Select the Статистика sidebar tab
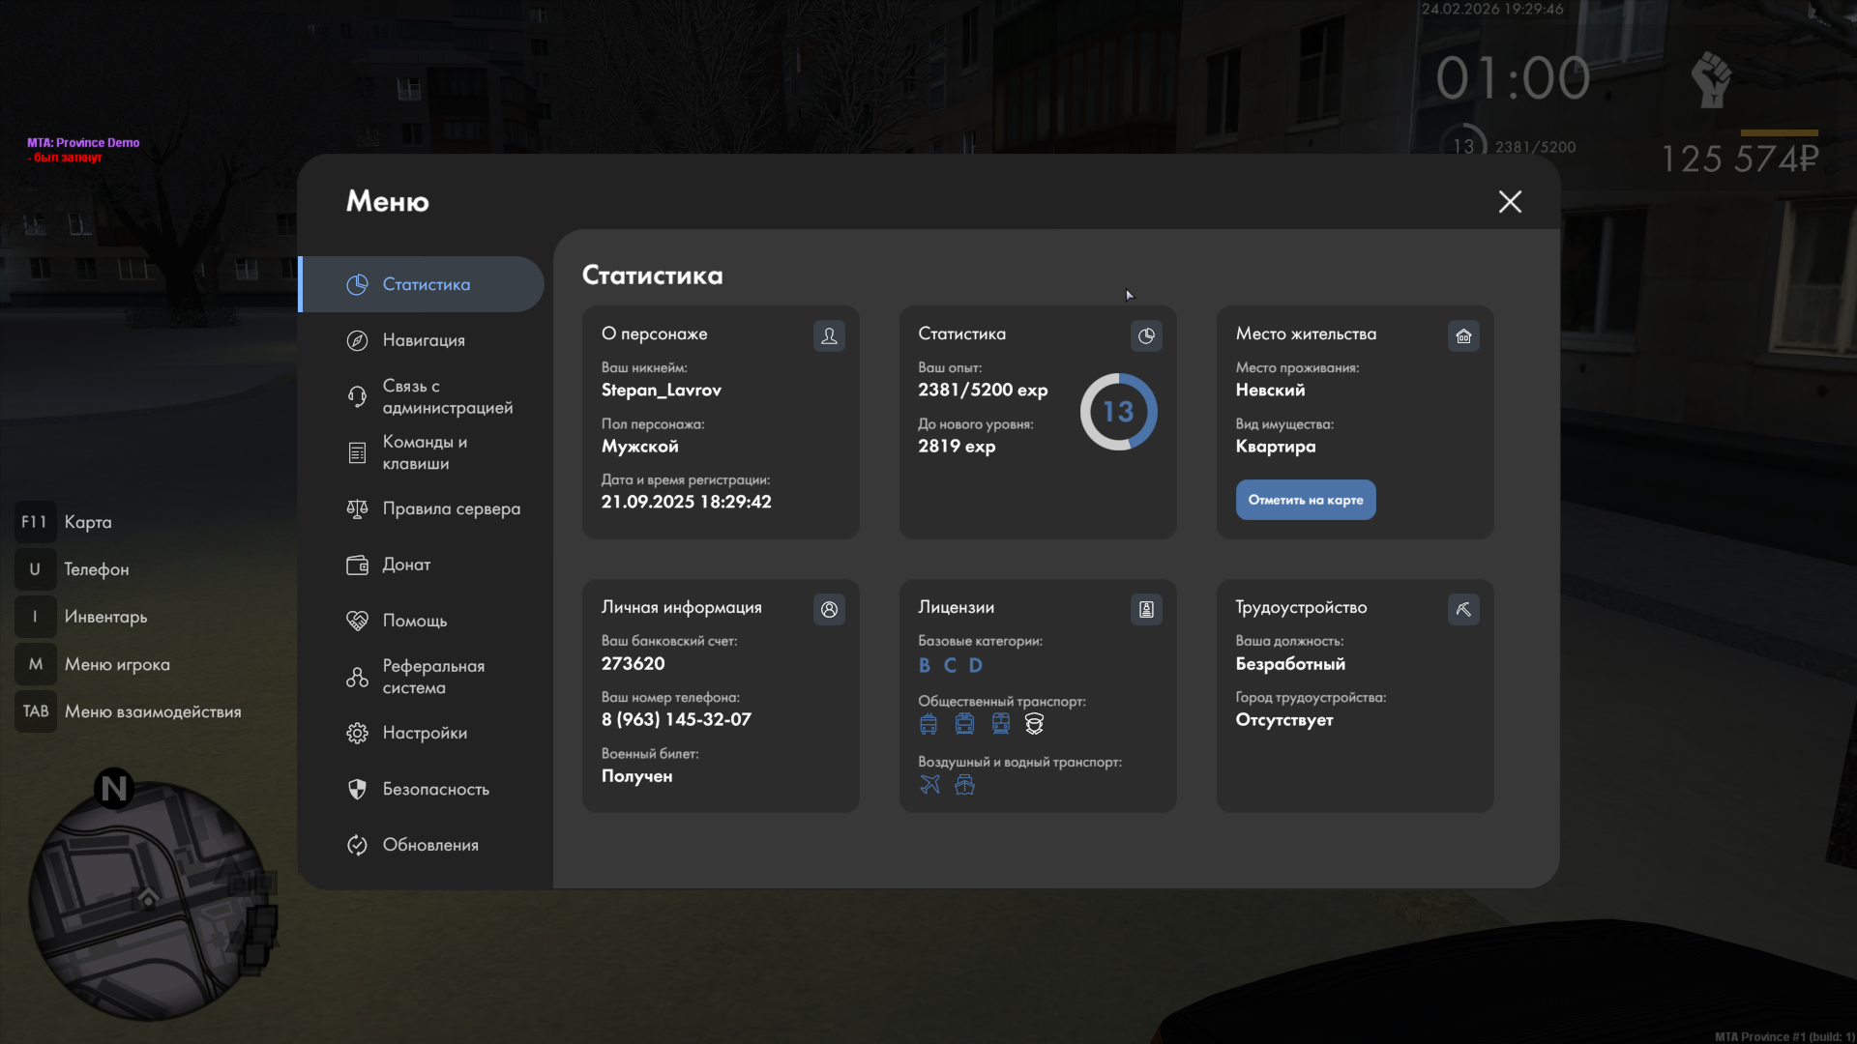This screenshot has height=1044, width=1857. 426,284
